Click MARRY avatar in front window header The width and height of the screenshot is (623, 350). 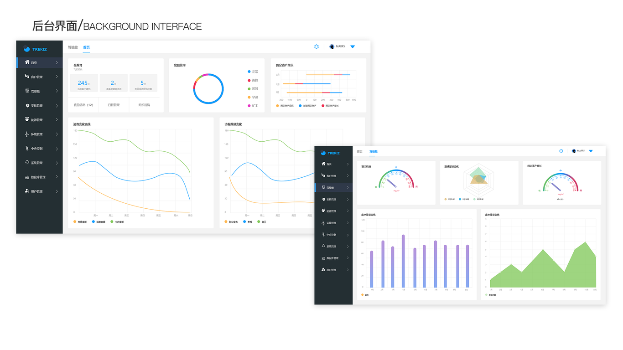[x=574, y=151]
